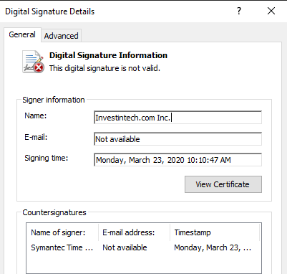Click the "Signing time:" label
This screenshot has height=274, width=287.
(x=47, y=158)
